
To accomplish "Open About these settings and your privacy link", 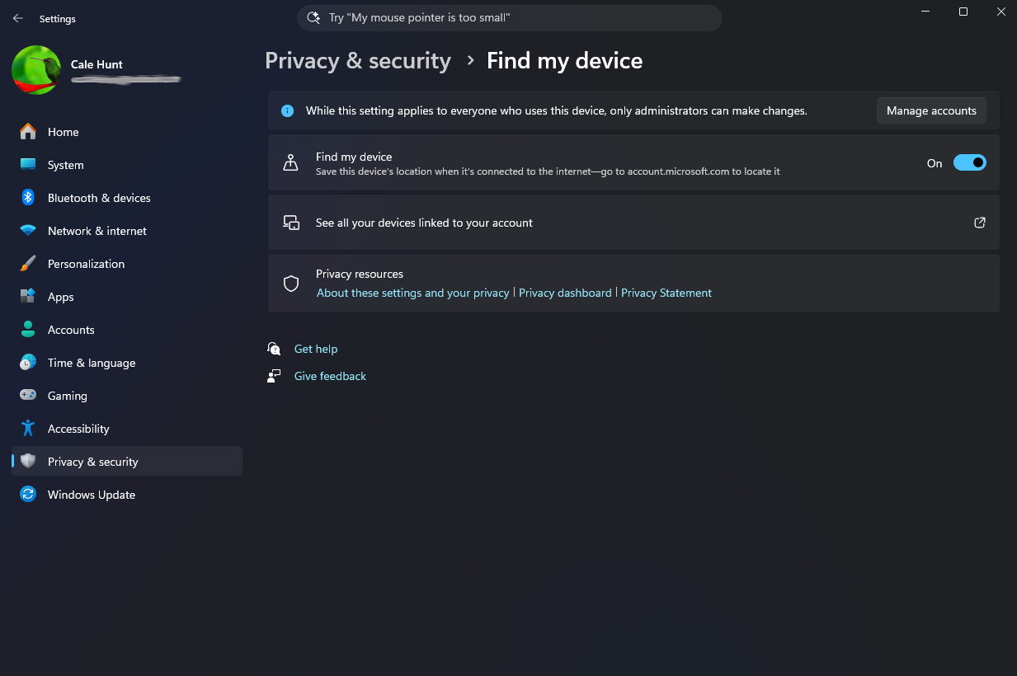I will tap(413, 293).
